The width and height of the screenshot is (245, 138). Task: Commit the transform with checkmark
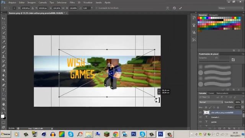(x=180, y=8)
